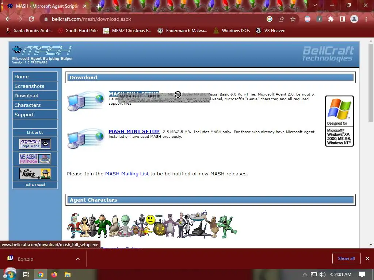Select Download in the sidebar menu
The height and width of the screenshot is (280, 374).
(x=35, y=96)
